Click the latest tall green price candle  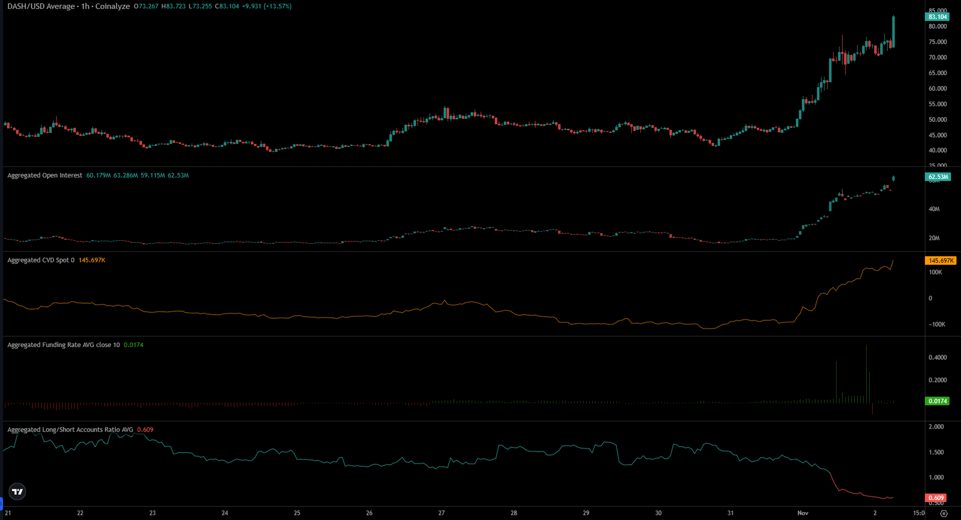tap(894, 32)
